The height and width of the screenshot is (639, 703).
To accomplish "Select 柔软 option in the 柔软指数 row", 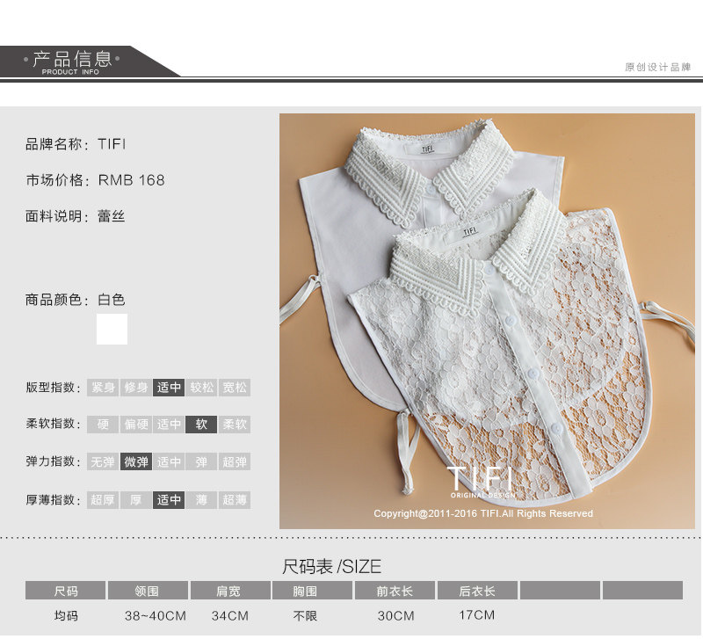I will tap(235, 425).
